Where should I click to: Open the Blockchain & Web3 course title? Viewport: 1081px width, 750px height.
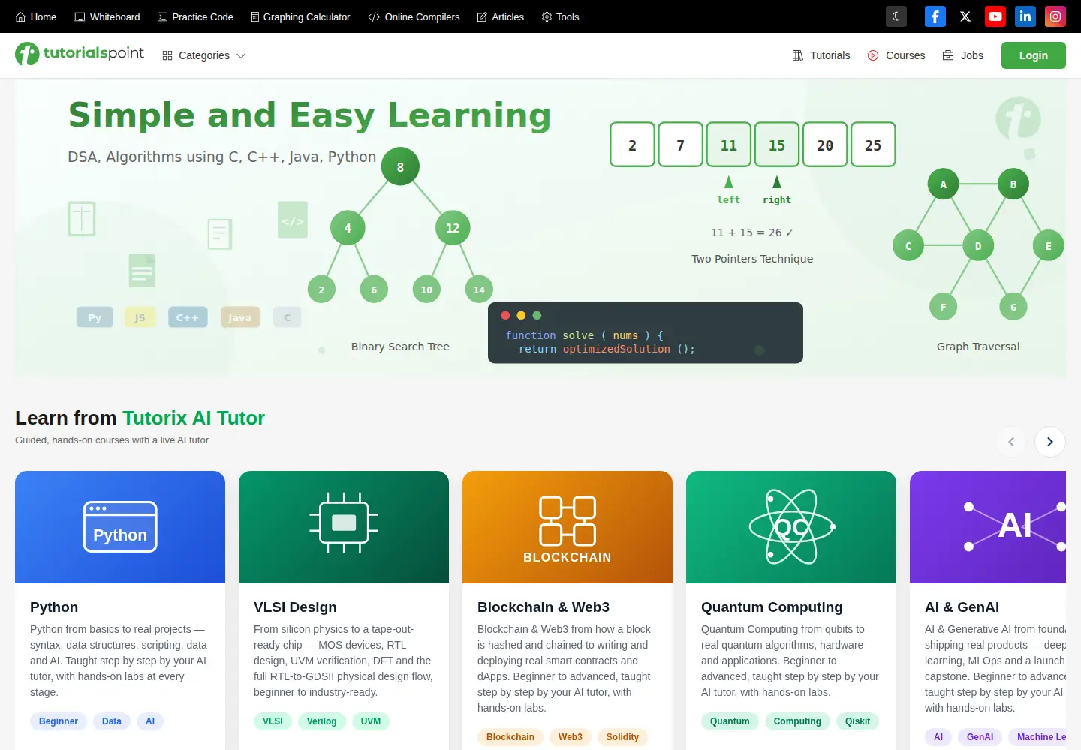[544, 607]
